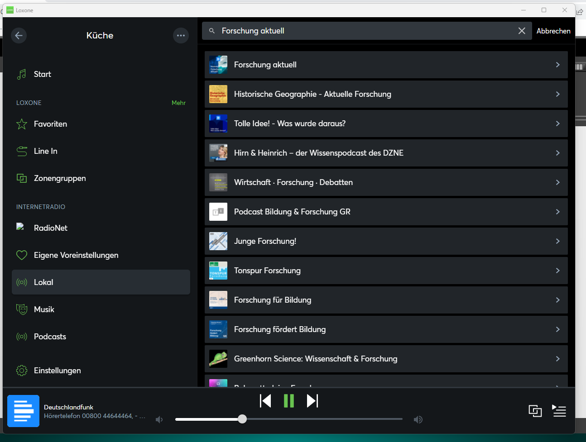Expand the Forschung aktuell result chevron
586x442 pixels.
[x=557, y=65]
